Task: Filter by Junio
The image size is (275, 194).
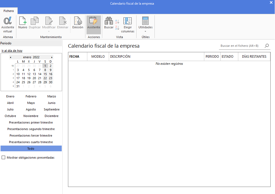Action: pyautogui.click(x=52, y=103)
